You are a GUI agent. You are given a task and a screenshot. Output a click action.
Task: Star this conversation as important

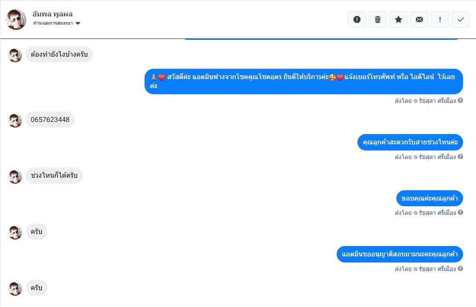click(x=398, y=19)
